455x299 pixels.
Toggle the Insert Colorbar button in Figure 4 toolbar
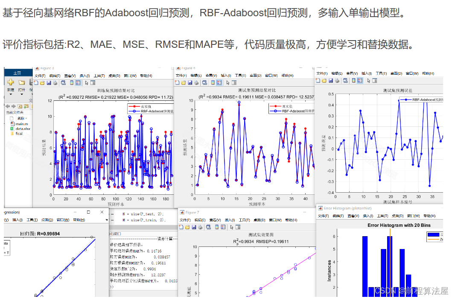pyautogui.click(x=213, y=83)
